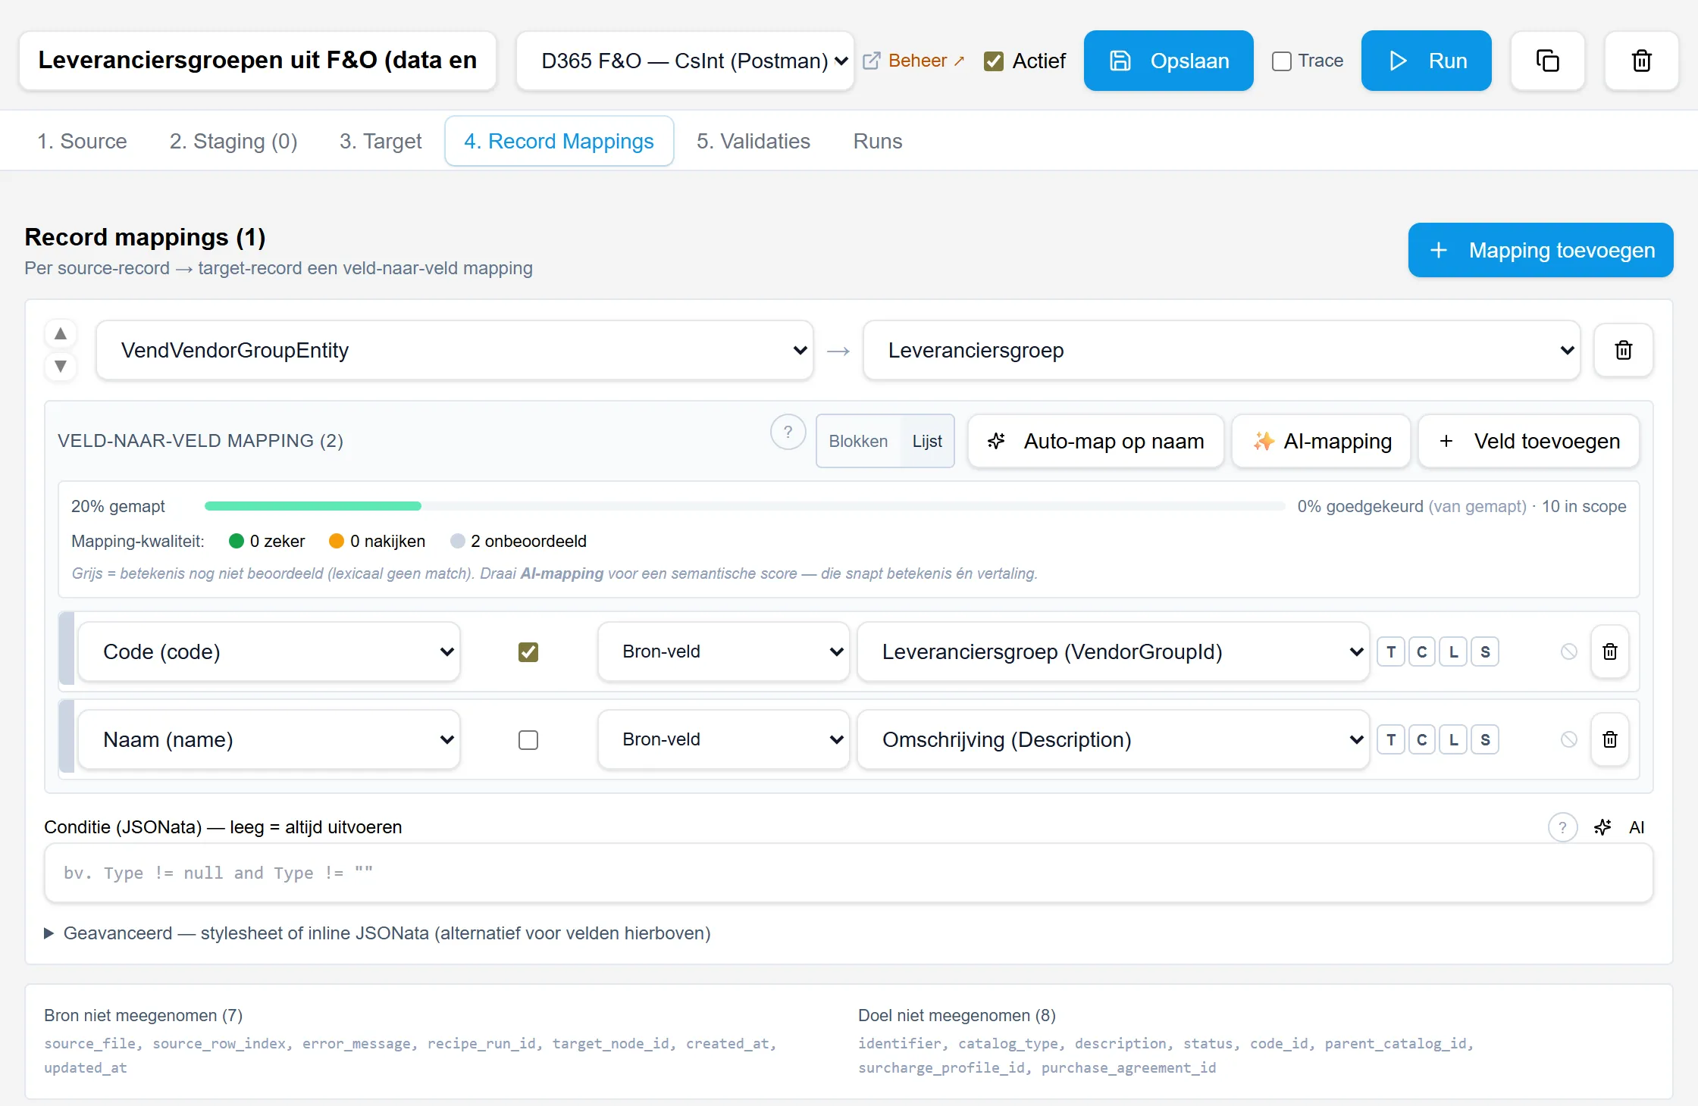Delete the recipe with top trash icon
This screenshot has height=1106, width=1698.
1641,61
